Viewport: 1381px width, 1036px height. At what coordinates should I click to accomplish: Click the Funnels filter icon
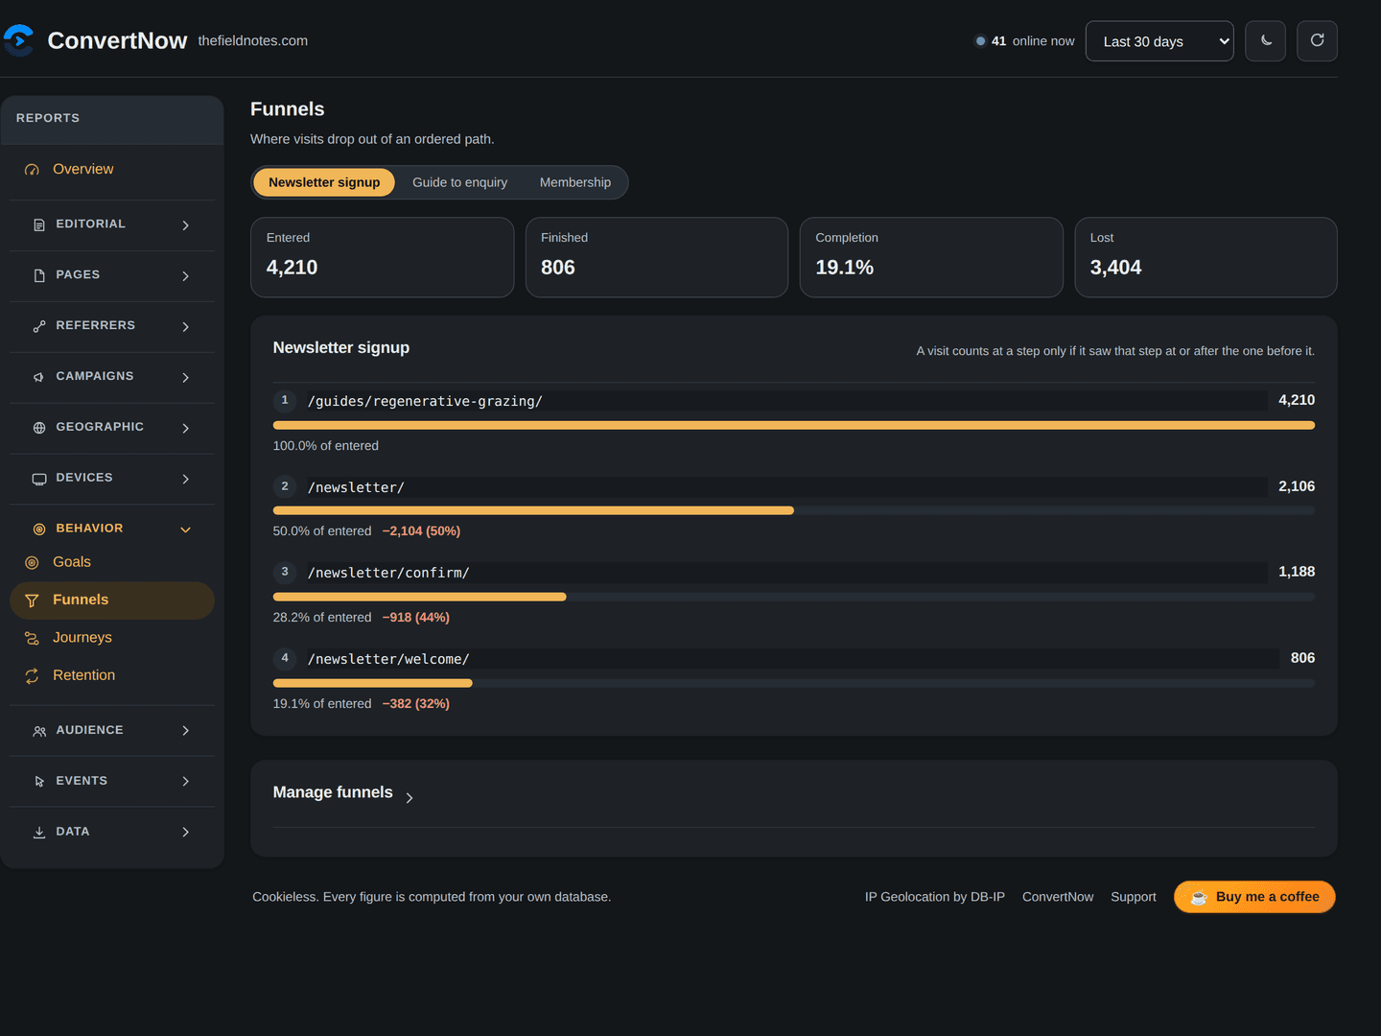tap(32, 600)
